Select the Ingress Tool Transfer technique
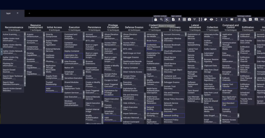Viewport: 265px width, 138px height. pyautogui.click(x=229, y=85)
